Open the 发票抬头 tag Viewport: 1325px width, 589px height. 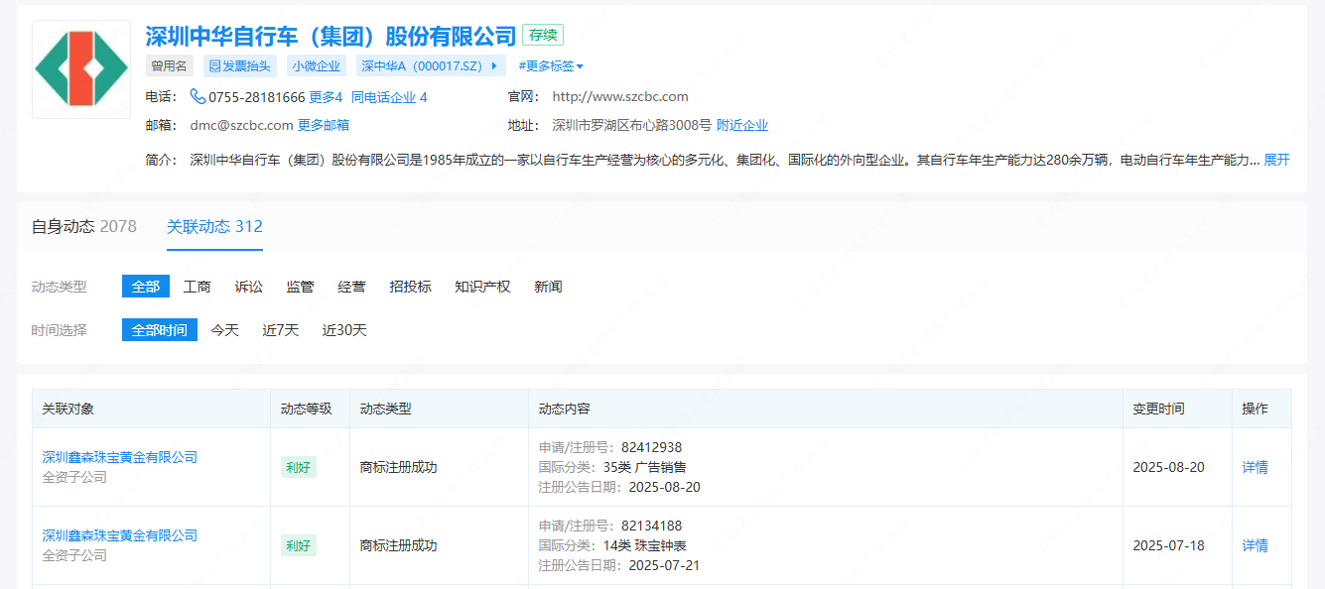pyautogui.click(x=239, y=66)
